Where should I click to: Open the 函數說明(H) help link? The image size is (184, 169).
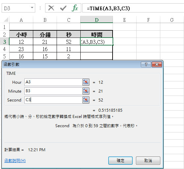point(15,160)
